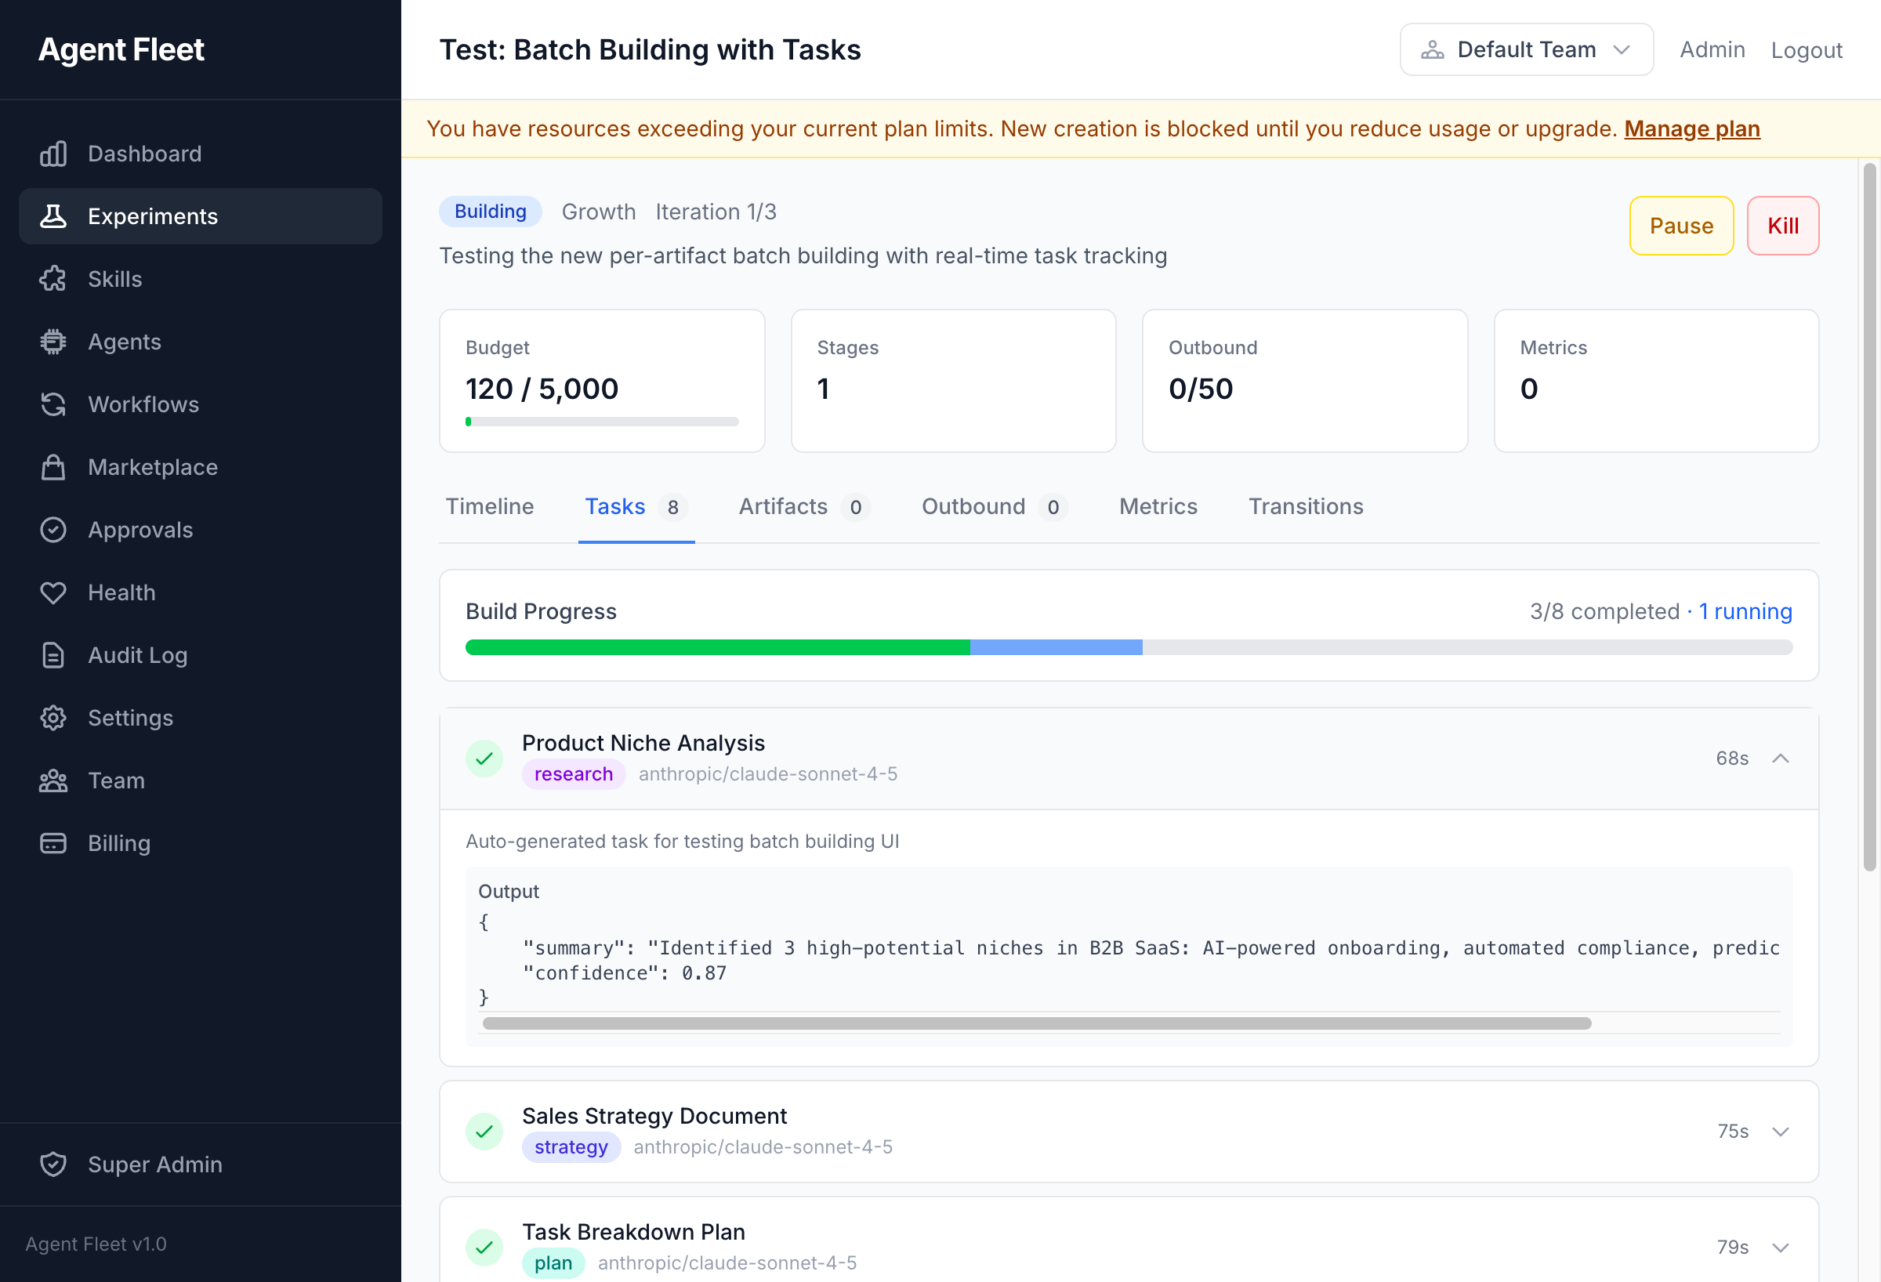Open the Manage plan link
The width and height of the screenshot is (1881, 1282).
[1691, 129]
